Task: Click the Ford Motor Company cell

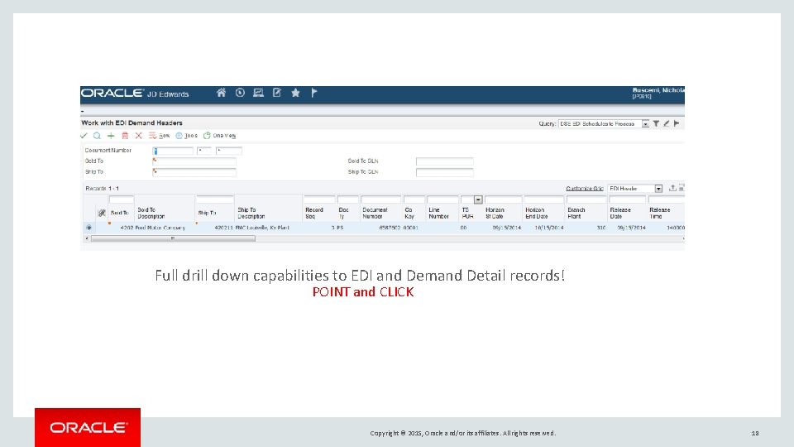Action: coord(160,228)
